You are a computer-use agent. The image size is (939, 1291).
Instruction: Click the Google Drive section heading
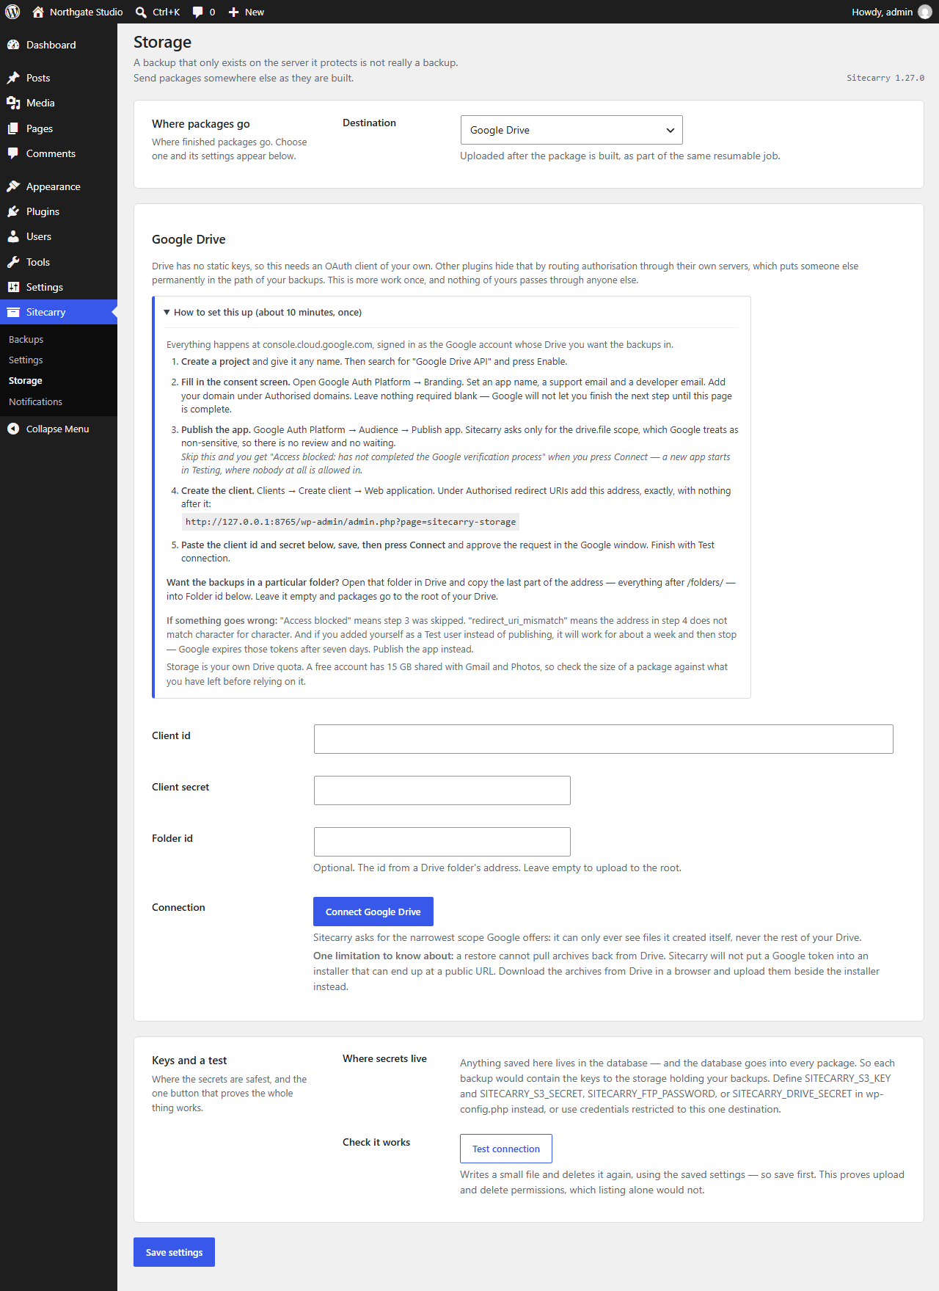pyautogui.click(x=189, y=239)
